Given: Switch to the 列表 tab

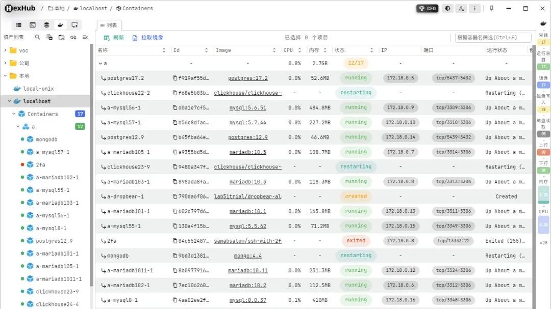Looking at the screenshot, I should [x=109, y=25].
